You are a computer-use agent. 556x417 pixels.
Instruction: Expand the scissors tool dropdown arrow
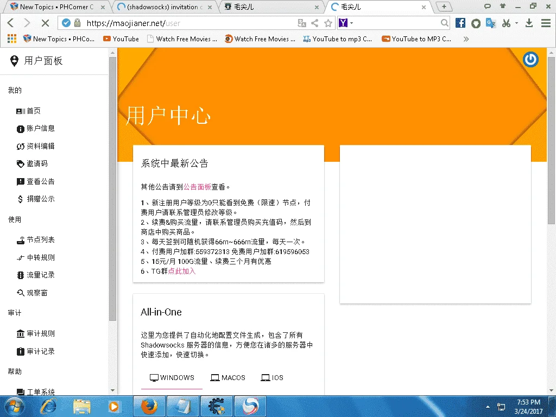click(517, 23)
